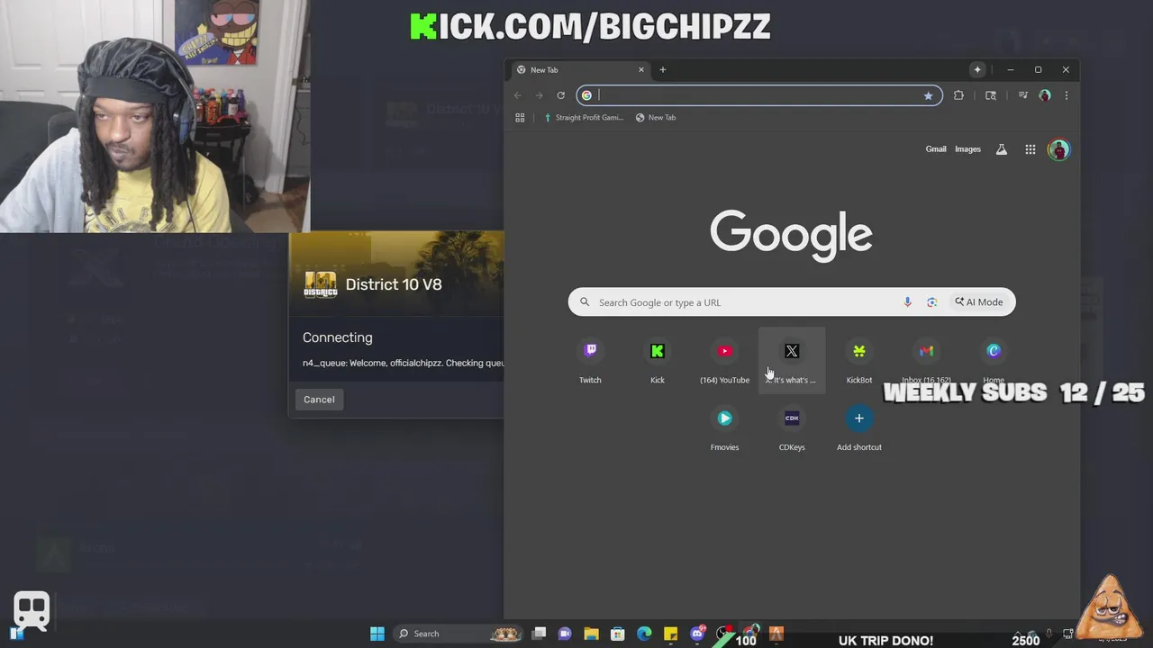The height and width of the screenshot is (648, 1153).
Task: Open the X shortcut tile
Action: [x=792, y=361]
